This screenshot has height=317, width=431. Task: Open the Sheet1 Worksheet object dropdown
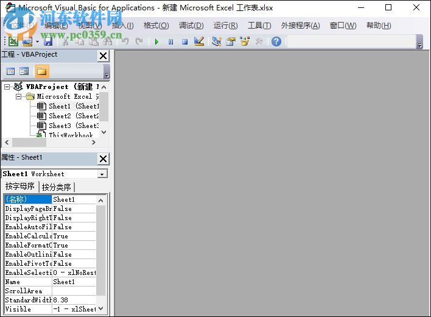pos(102,174)
